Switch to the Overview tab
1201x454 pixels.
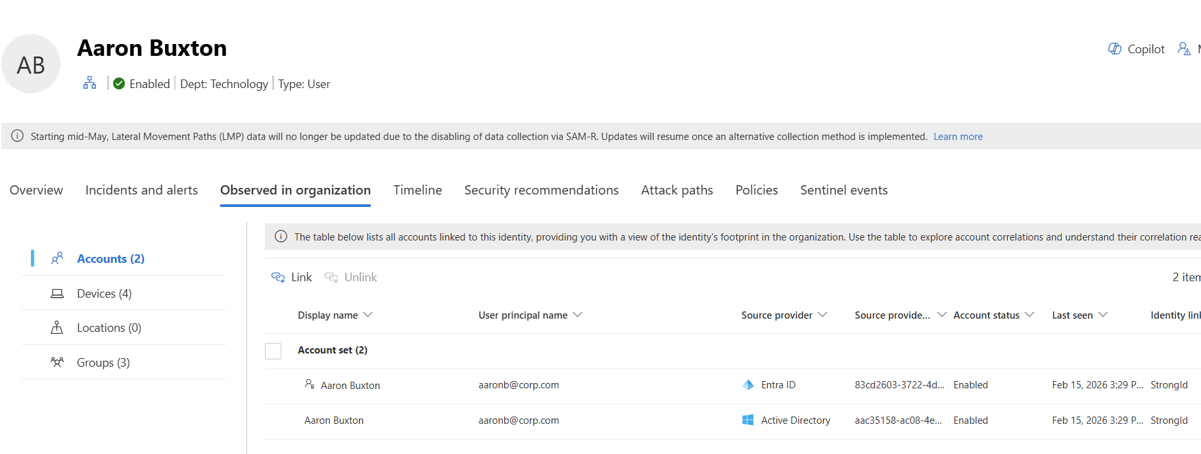36,190
